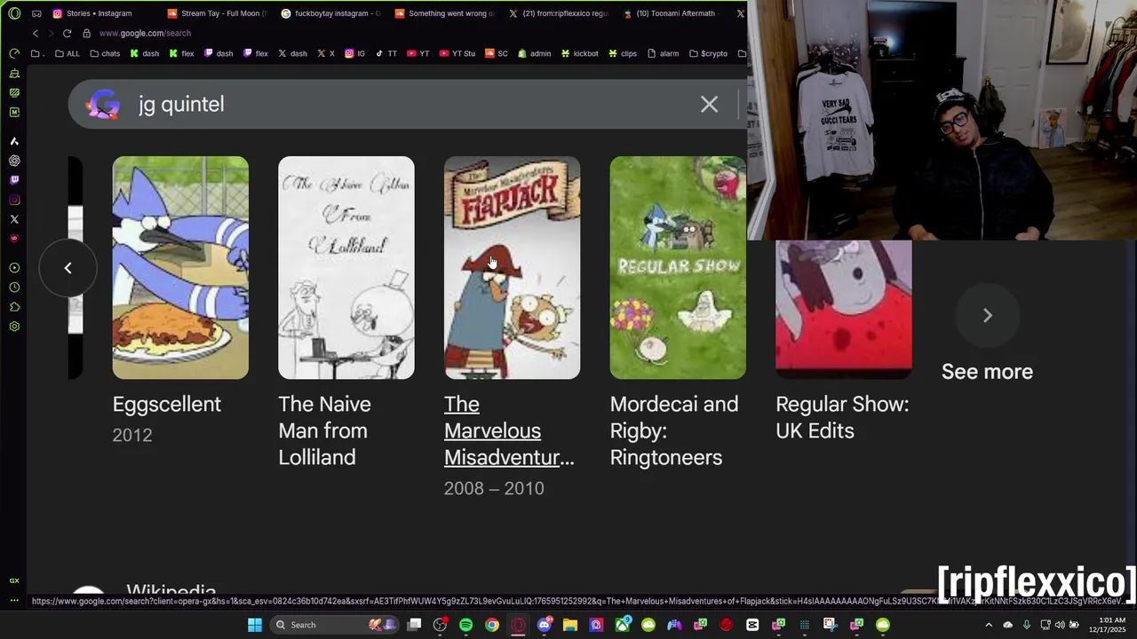Click the microphone system tray icon
Screen dimensions: 1137x639
[x=1027, y=625]
